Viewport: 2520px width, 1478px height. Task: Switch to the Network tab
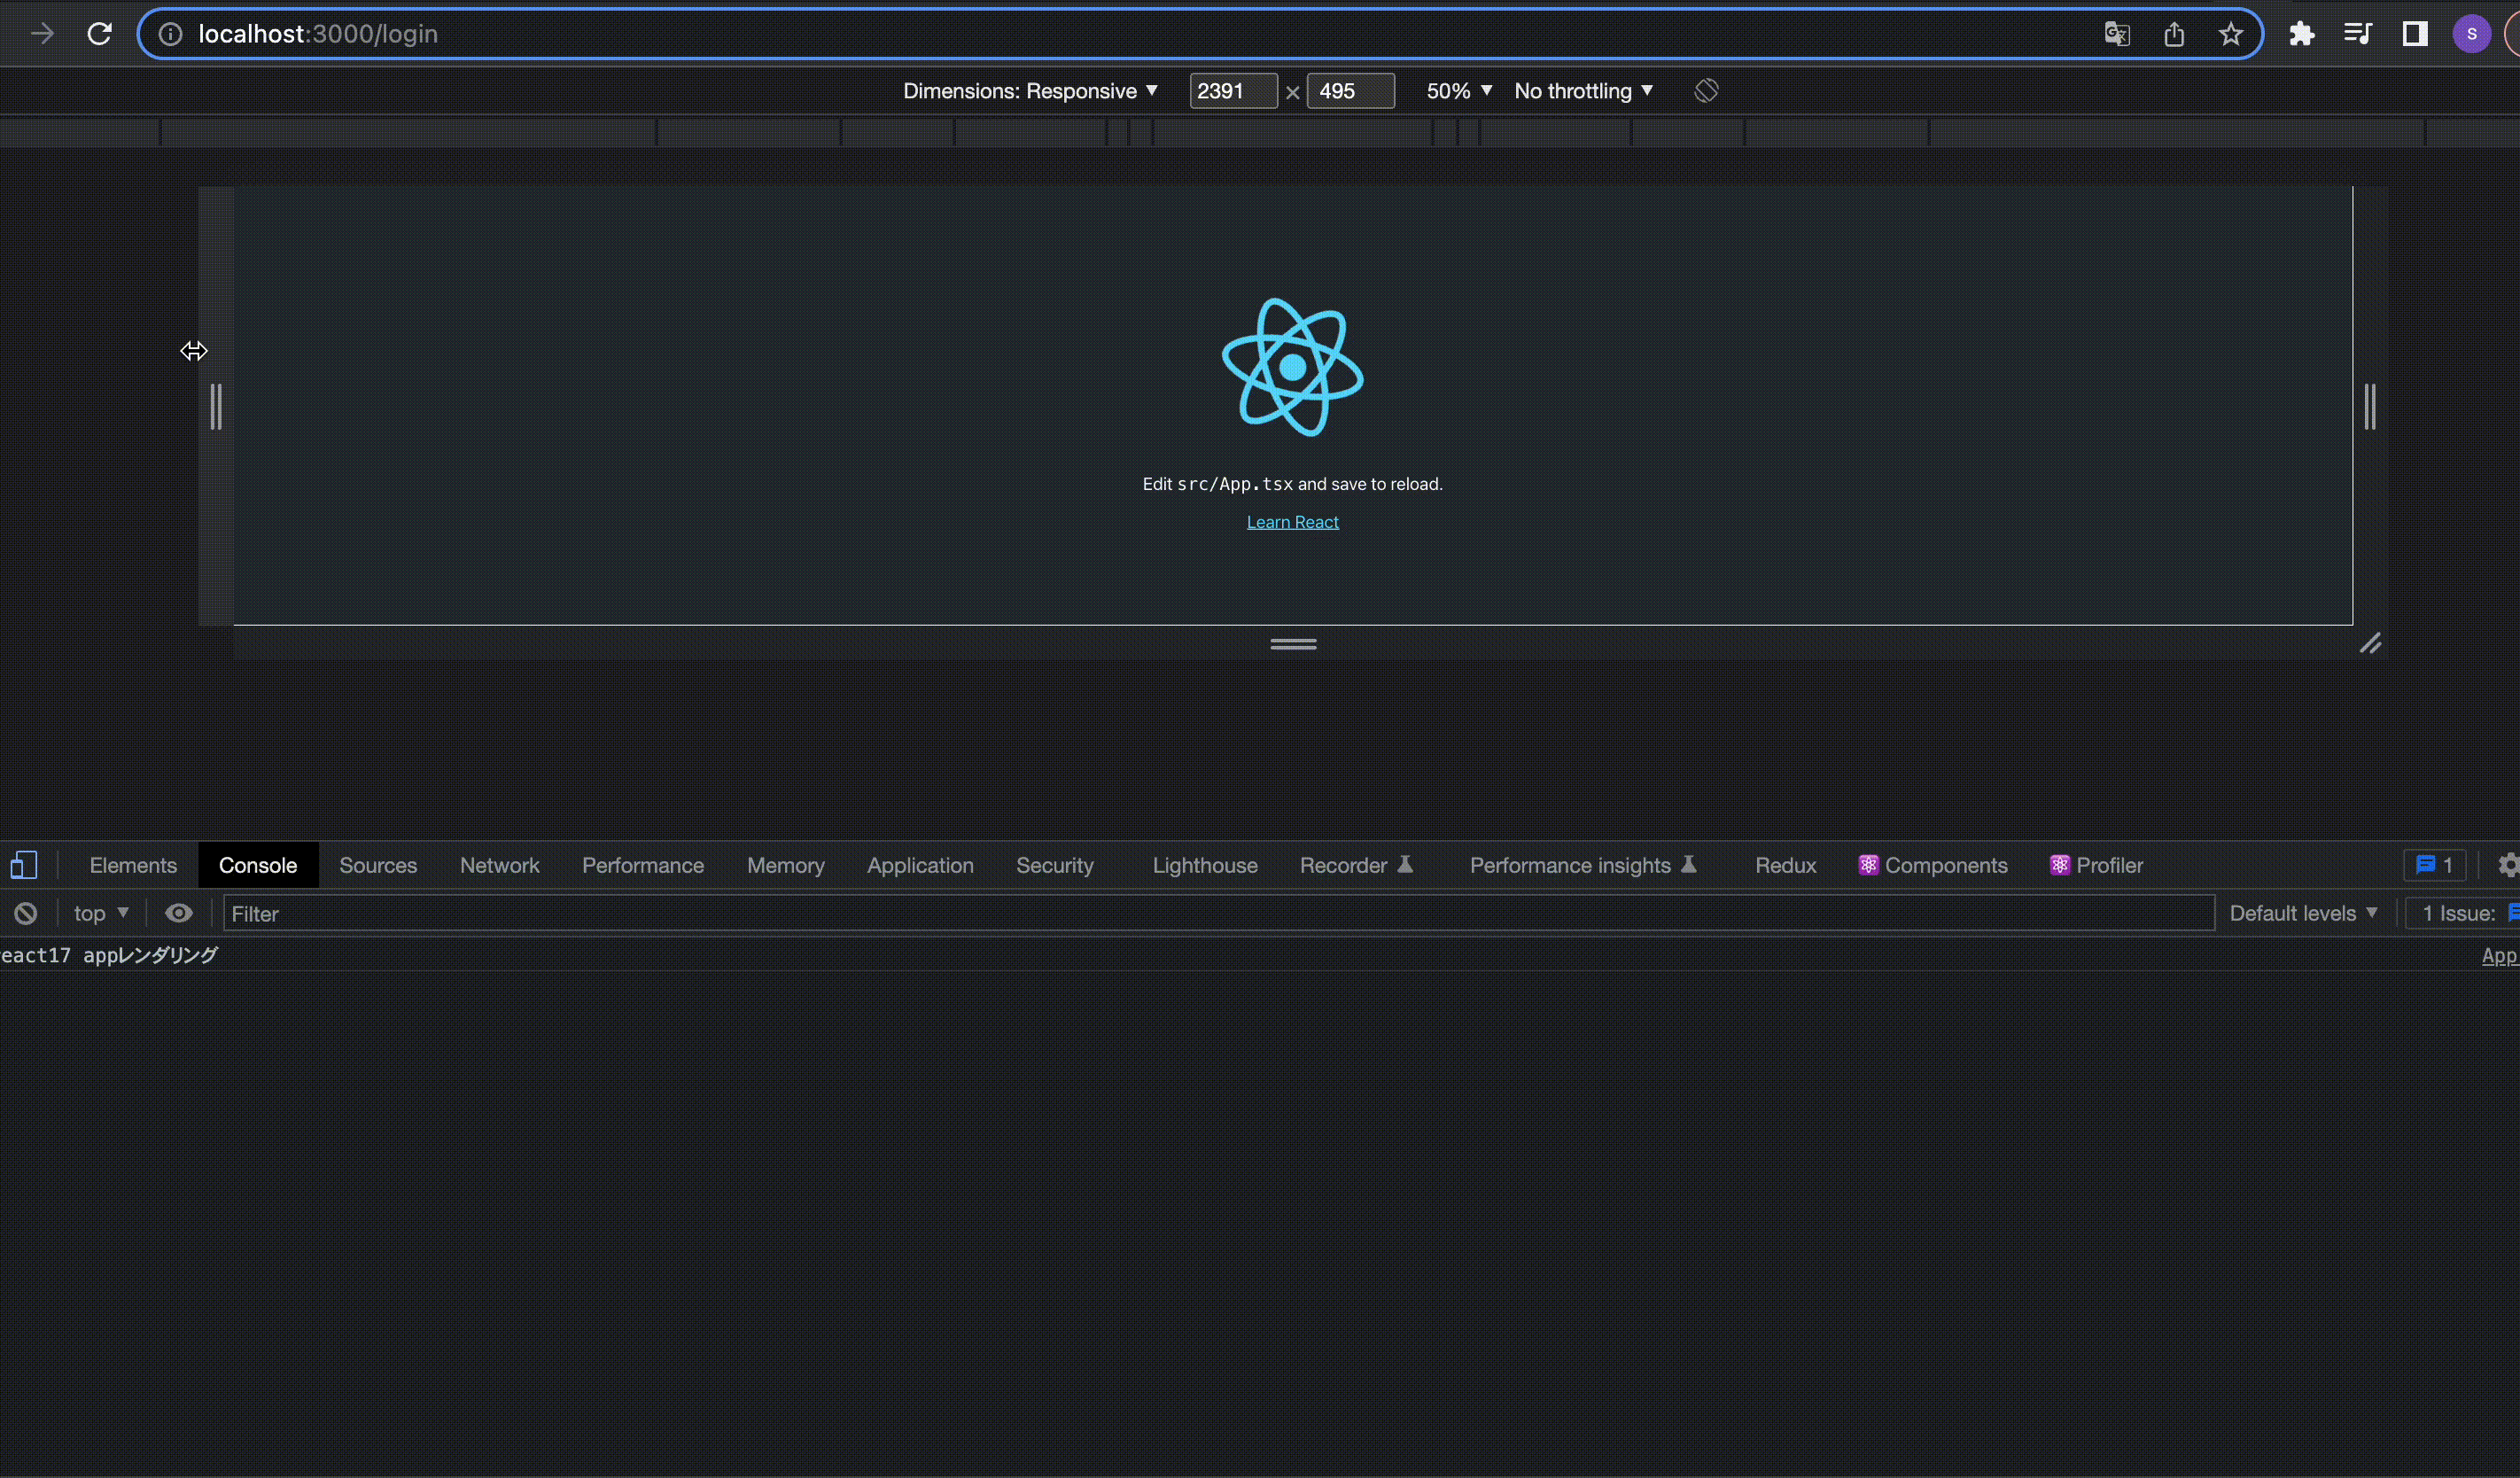[x=499, y=865]
